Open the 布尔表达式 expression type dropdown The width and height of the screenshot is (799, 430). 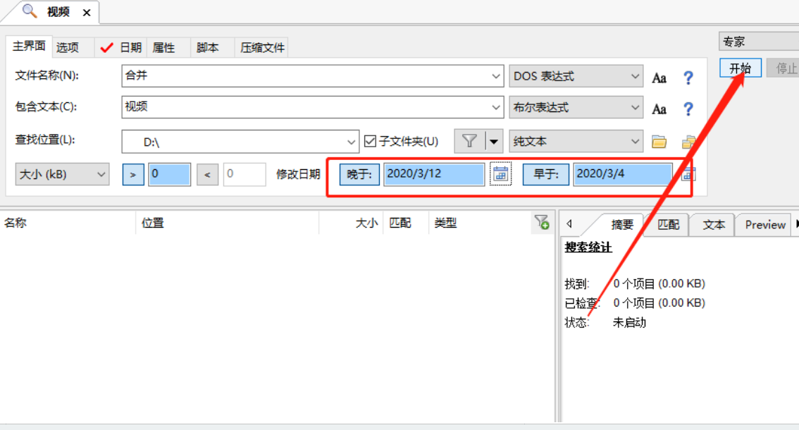576,107
